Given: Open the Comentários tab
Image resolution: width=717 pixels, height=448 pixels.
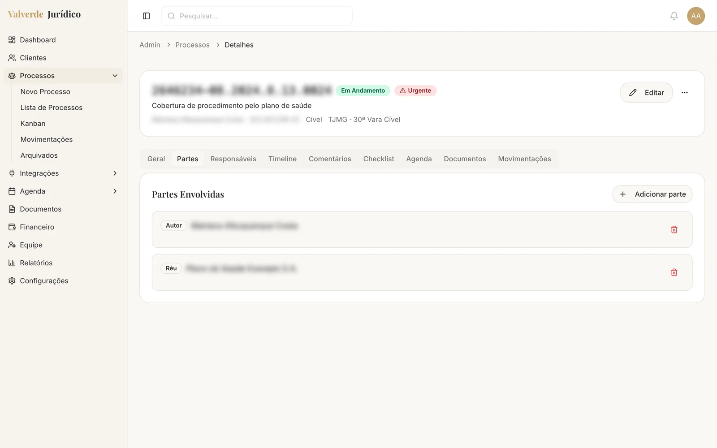Looking at the screenshot, I should [330, 159].
